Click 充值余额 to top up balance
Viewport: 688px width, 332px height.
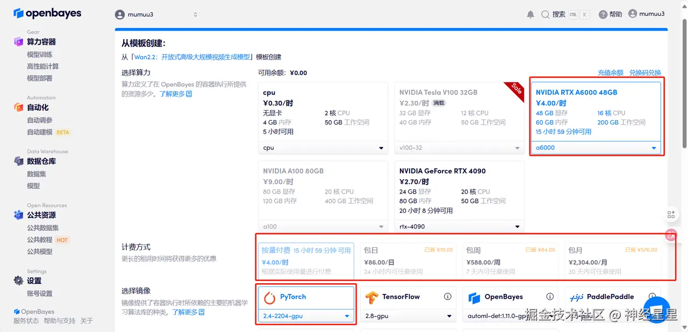click(611, 72)
